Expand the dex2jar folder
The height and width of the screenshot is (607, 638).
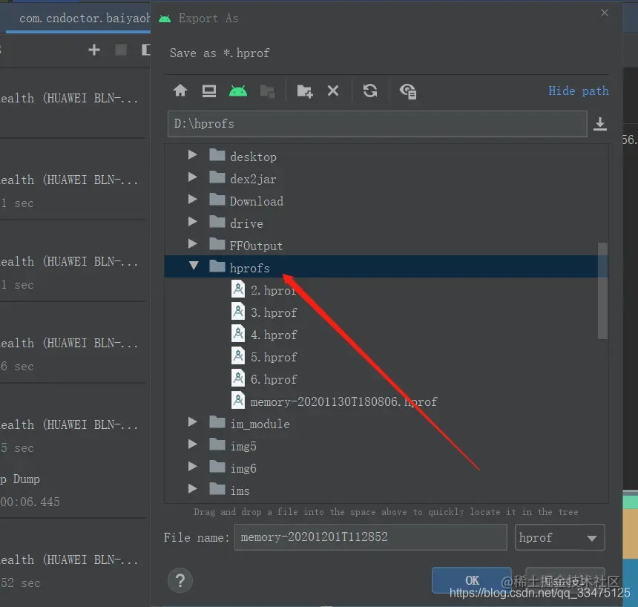click(x=192, y=177)
